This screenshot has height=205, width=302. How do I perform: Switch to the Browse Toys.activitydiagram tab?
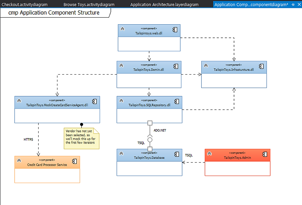[89, 5]
